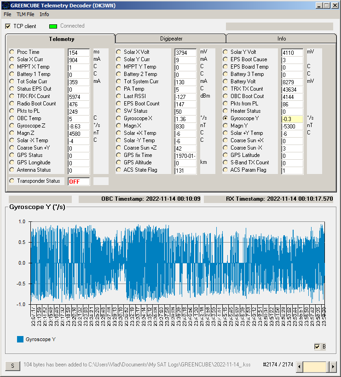The height and width of the screenshot is (377, 341).
Task: Click the left arrow of frame scrollbar
Action: [299, 367]
